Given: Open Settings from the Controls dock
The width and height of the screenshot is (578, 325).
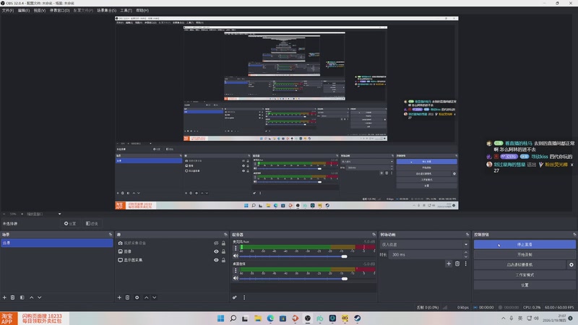Looking at the screenshot, I should (525, 285).
